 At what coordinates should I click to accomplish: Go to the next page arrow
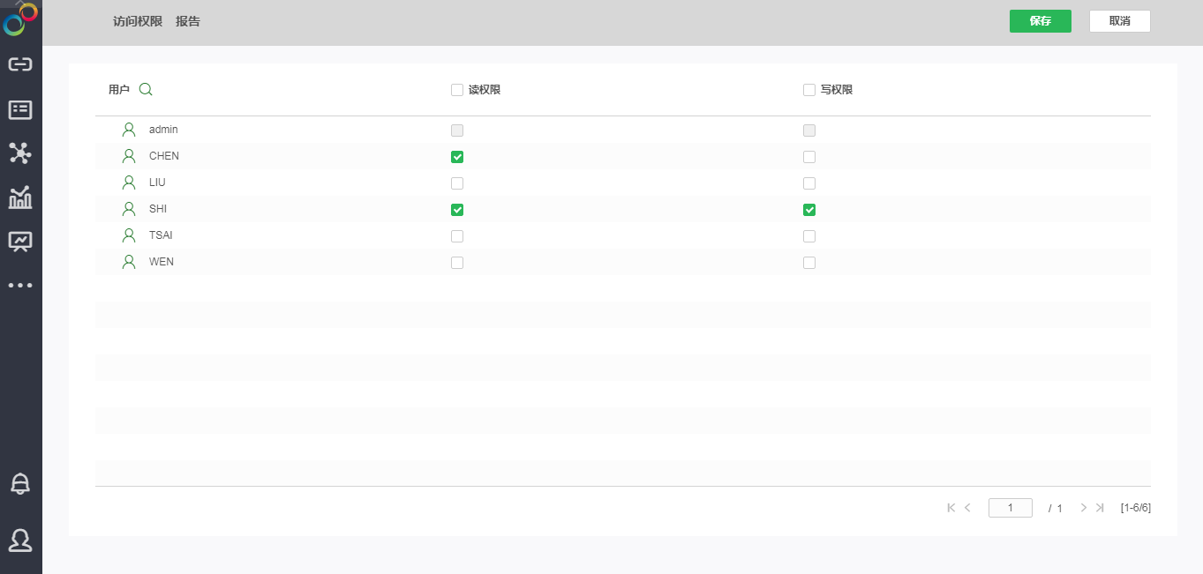click(1084, 508)
